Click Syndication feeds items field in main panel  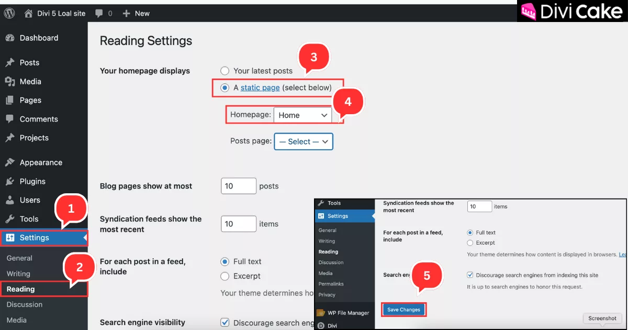[239, 224]
